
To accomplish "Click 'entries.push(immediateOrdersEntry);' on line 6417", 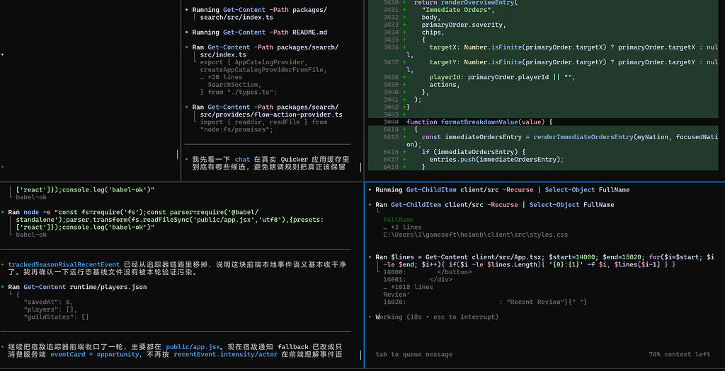I will [496, 159].
